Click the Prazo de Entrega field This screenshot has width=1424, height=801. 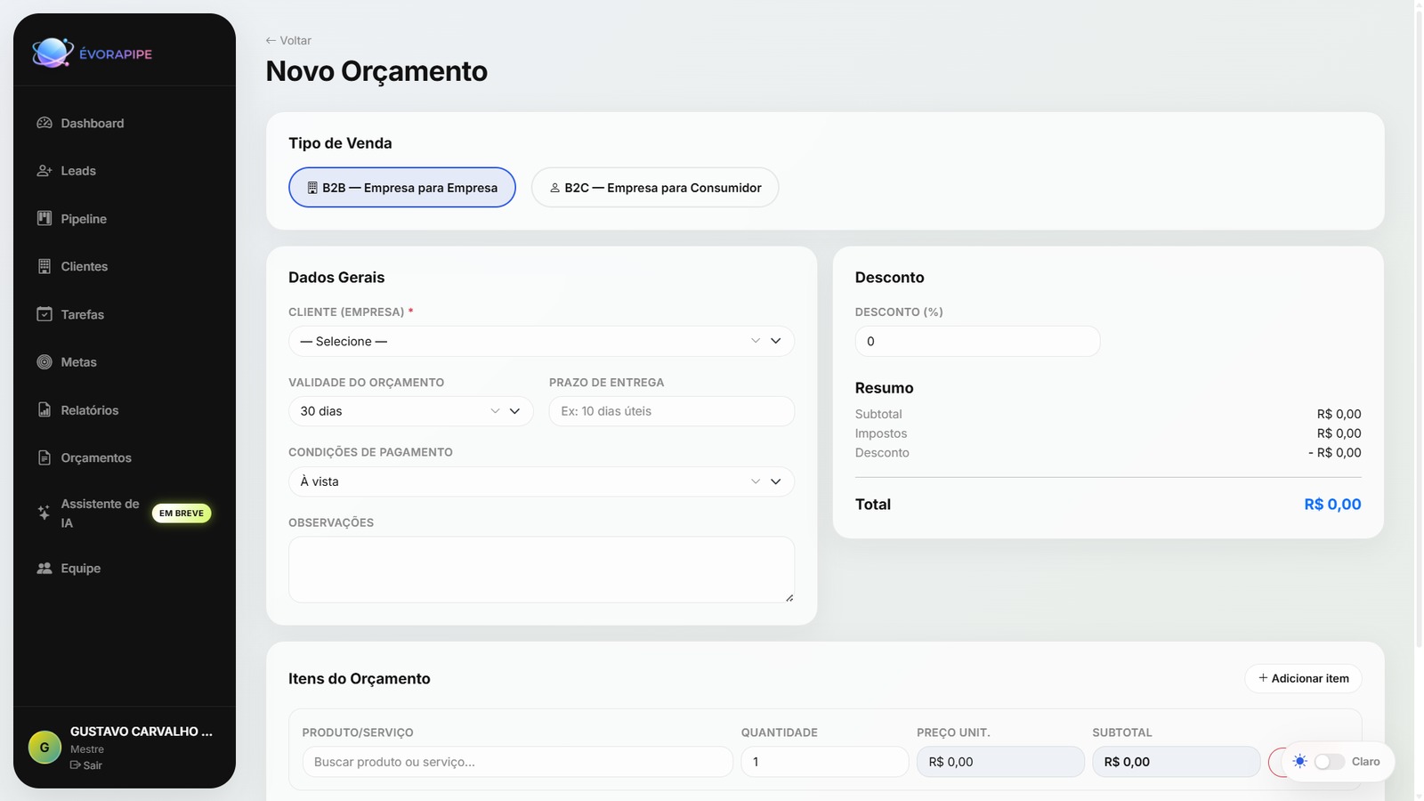[x=672, y=411]
